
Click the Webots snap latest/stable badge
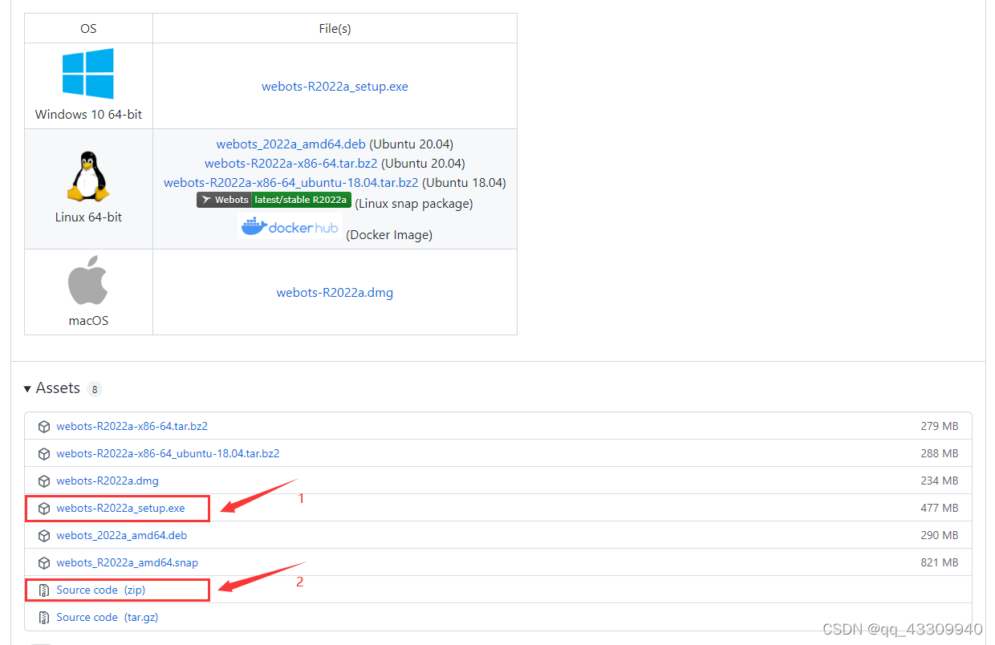[x=274, y=200]
